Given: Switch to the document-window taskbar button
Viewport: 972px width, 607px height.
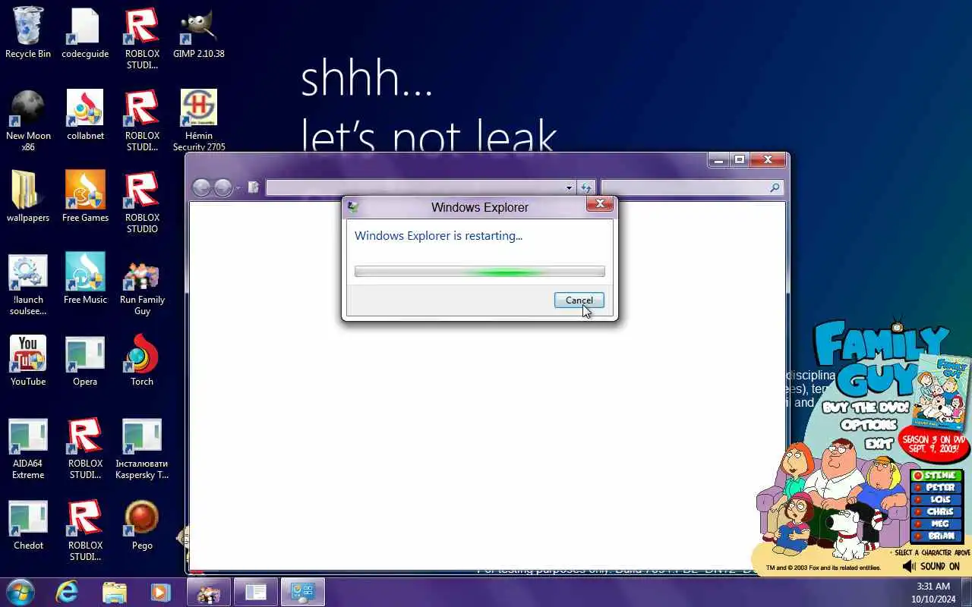Looking at the screenshot, I should coord(255,592).
